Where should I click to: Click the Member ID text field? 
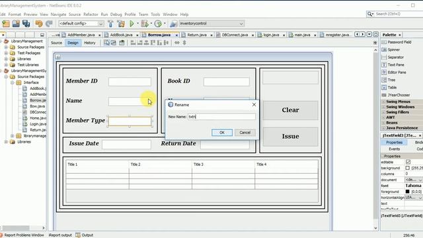pyautogui.click(x=130, y=82)
